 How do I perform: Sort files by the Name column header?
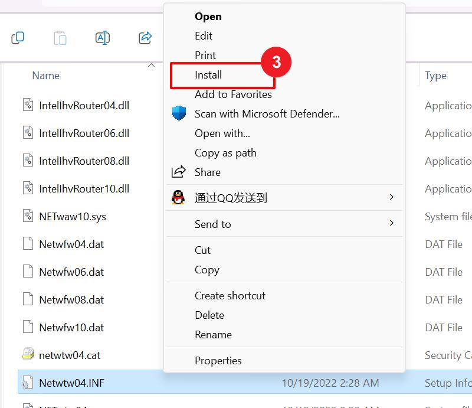(x=46, y=76)
